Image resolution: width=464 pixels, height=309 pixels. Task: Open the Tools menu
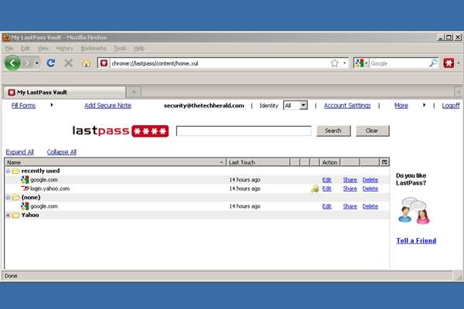120,48
